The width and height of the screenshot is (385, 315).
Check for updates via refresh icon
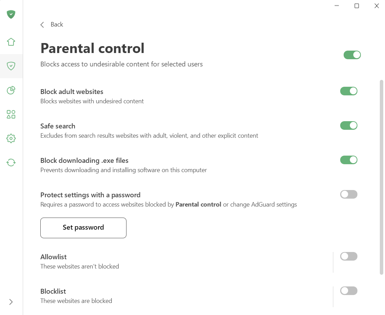coord(11,162)
